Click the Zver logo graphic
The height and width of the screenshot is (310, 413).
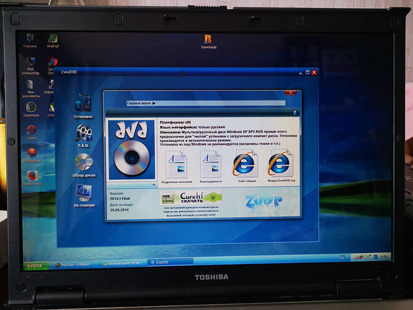[264, 201]
